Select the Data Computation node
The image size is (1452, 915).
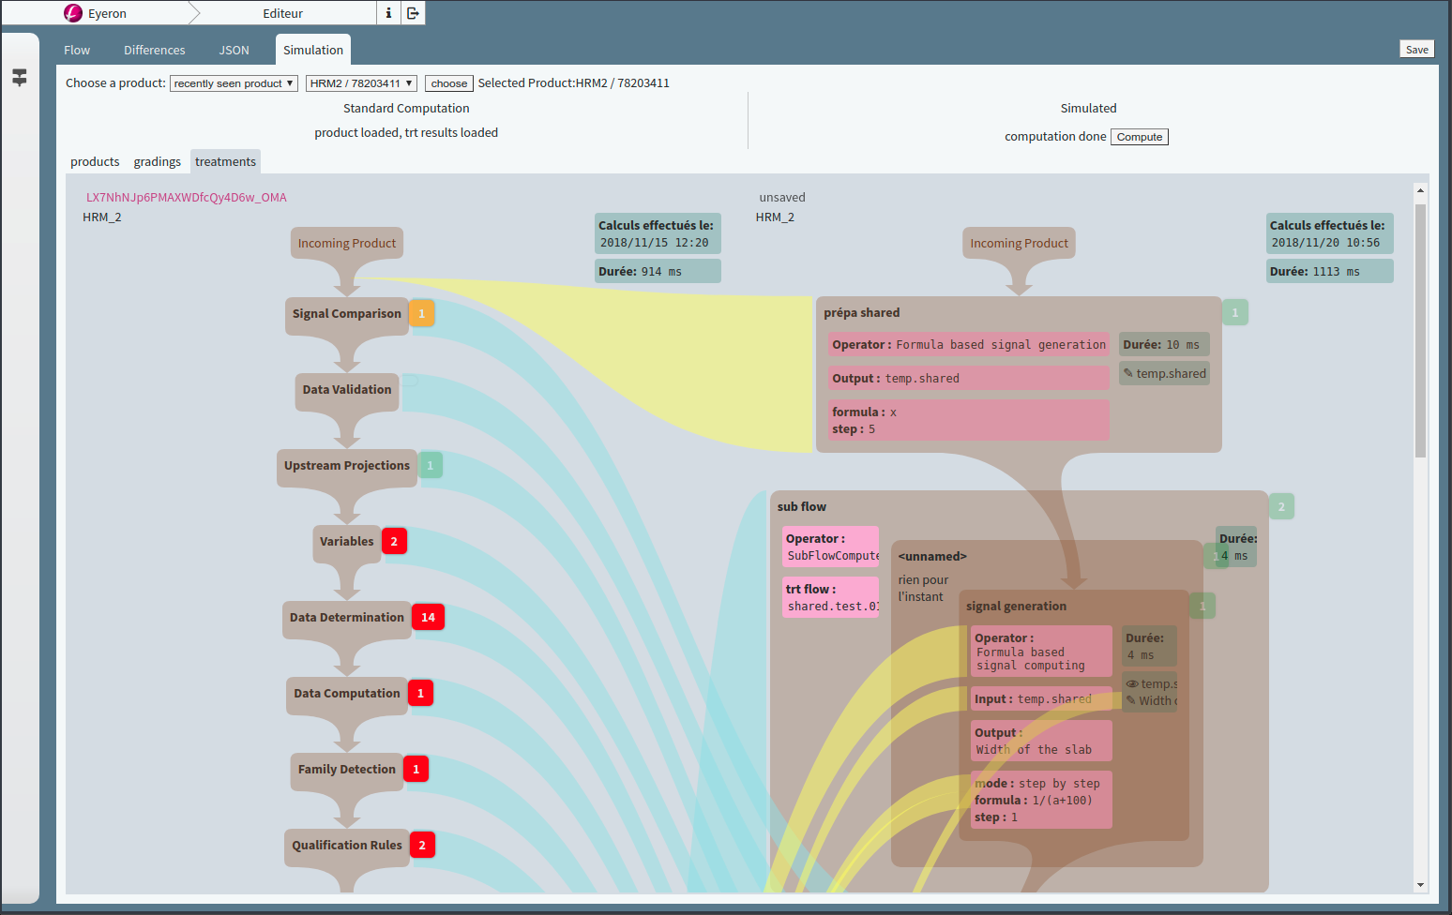[347, 694]
